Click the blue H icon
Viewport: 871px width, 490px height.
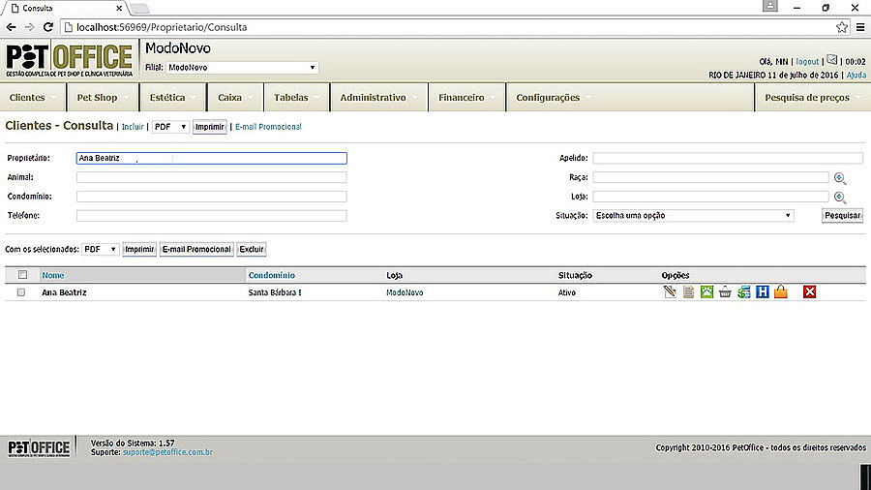pyautogui.click(x=762, y=291)
